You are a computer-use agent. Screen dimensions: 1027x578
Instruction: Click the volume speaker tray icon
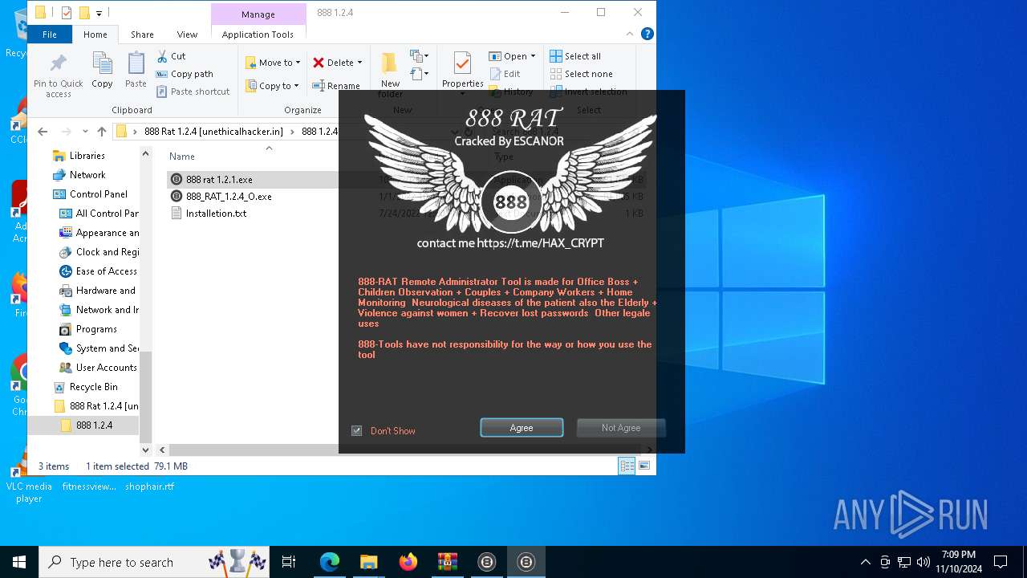923,562
